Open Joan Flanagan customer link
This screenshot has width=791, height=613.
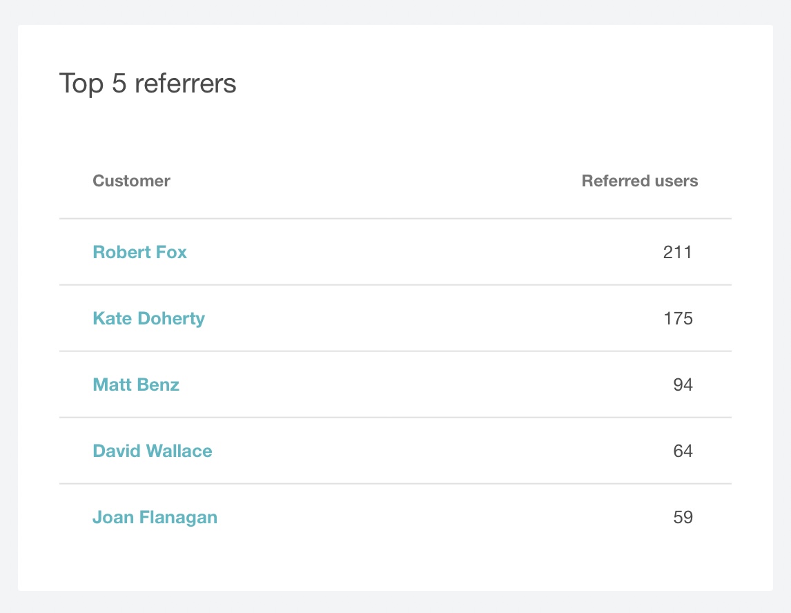click(155, 517)
